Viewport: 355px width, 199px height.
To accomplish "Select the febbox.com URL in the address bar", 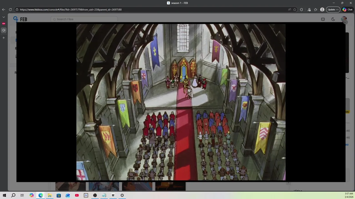I will (x=71, y=9).
